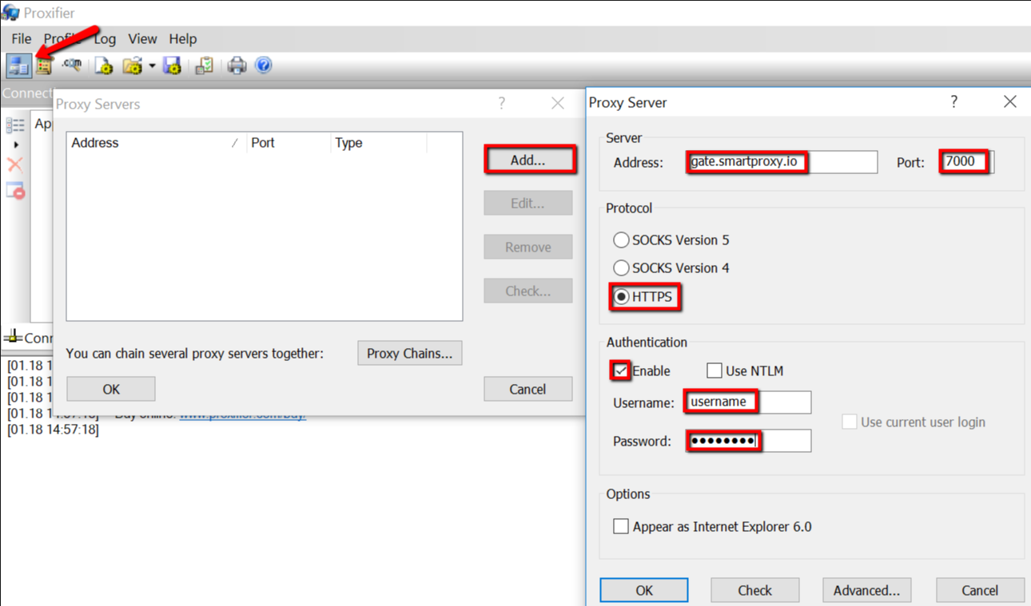
Task: Toggle the Enable authentication checkbox
Action: [x=621, y=370]
